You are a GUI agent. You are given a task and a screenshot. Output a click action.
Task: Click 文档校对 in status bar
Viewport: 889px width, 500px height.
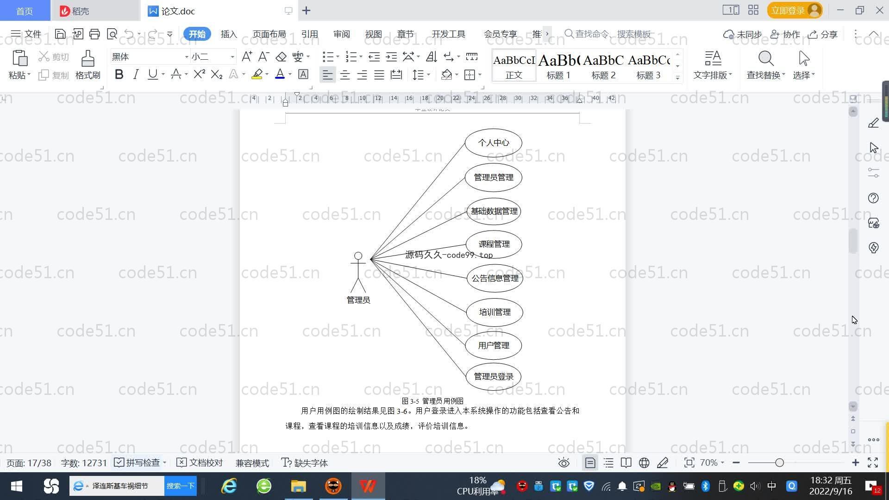[x=200, y=462]
